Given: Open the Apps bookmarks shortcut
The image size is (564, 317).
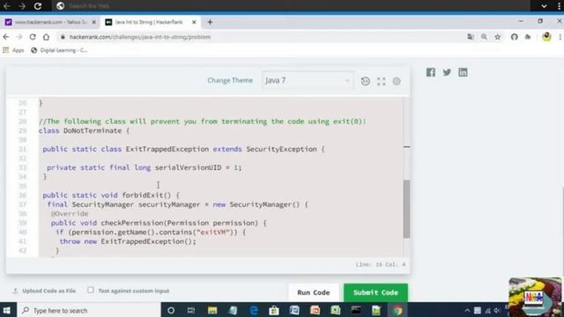Looking at the screenshot, I should (13, 50).
